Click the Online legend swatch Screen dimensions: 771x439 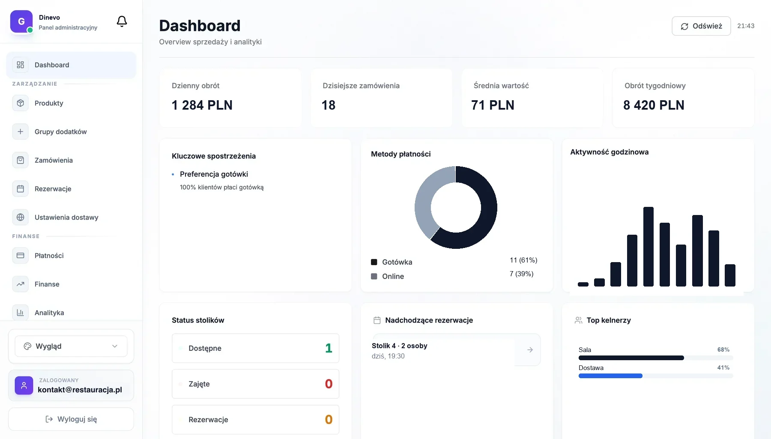[374, 277]
